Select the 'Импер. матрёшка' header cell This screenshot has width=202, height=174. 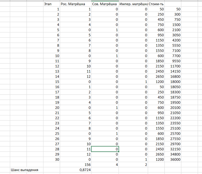pos(133,4)
